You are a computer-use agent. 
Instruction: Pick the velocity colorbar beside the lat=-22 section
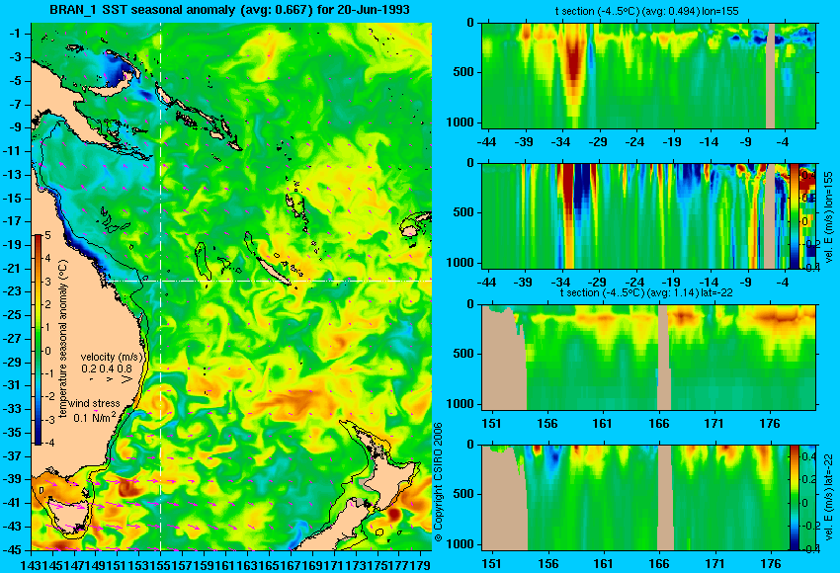point(794,498)
